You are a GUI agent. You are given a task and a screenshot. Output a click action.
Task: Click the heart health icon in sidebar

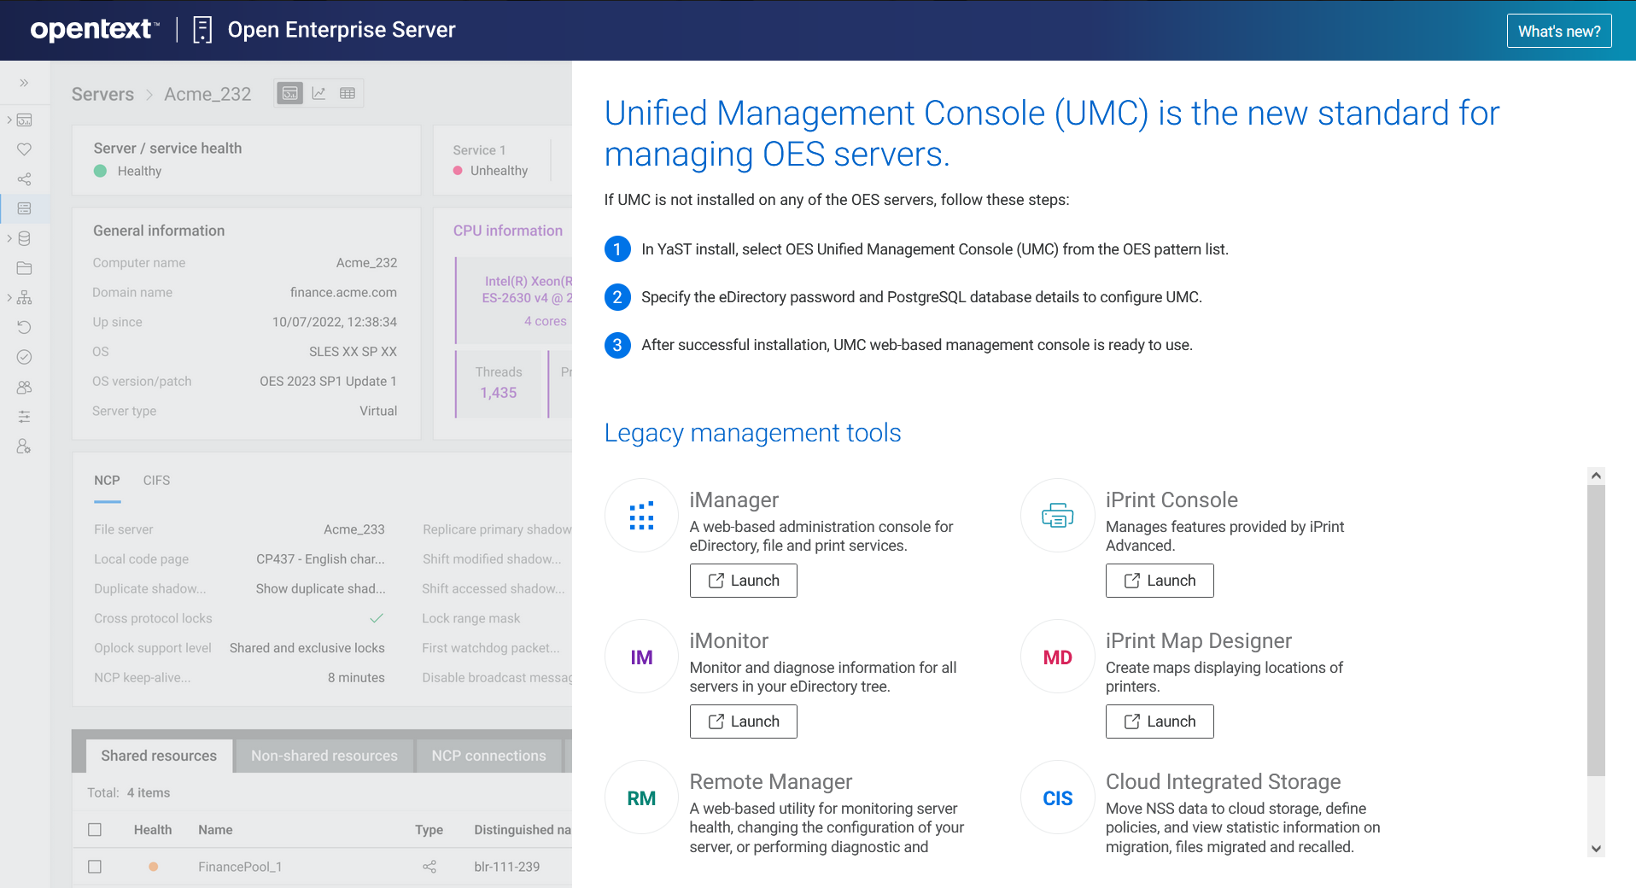pos(24,149)
